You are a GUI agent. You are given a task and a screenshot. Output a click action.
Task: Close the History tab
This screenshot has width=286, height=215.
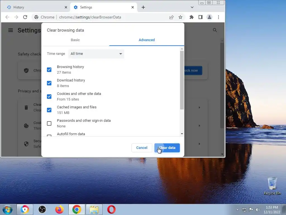[66, 7]
